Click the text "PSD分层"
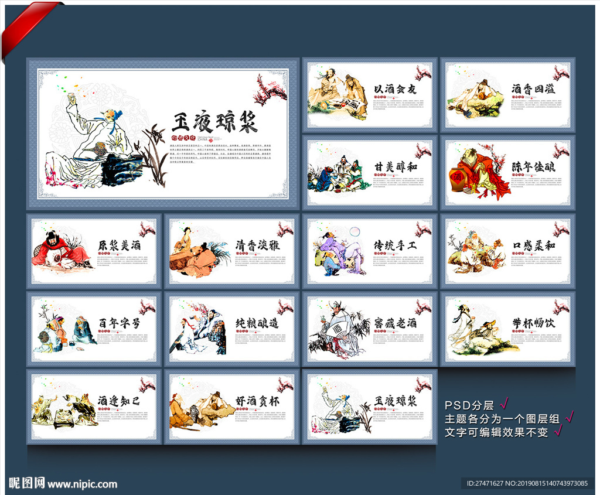600x495 pixels. pyautogui.click(x=469, y=405)
